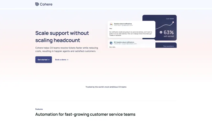Viewport: 212px width, 132px height.
Task: Click the Automation for fast-growing customer service teams heading
Action: coord(85,115)
